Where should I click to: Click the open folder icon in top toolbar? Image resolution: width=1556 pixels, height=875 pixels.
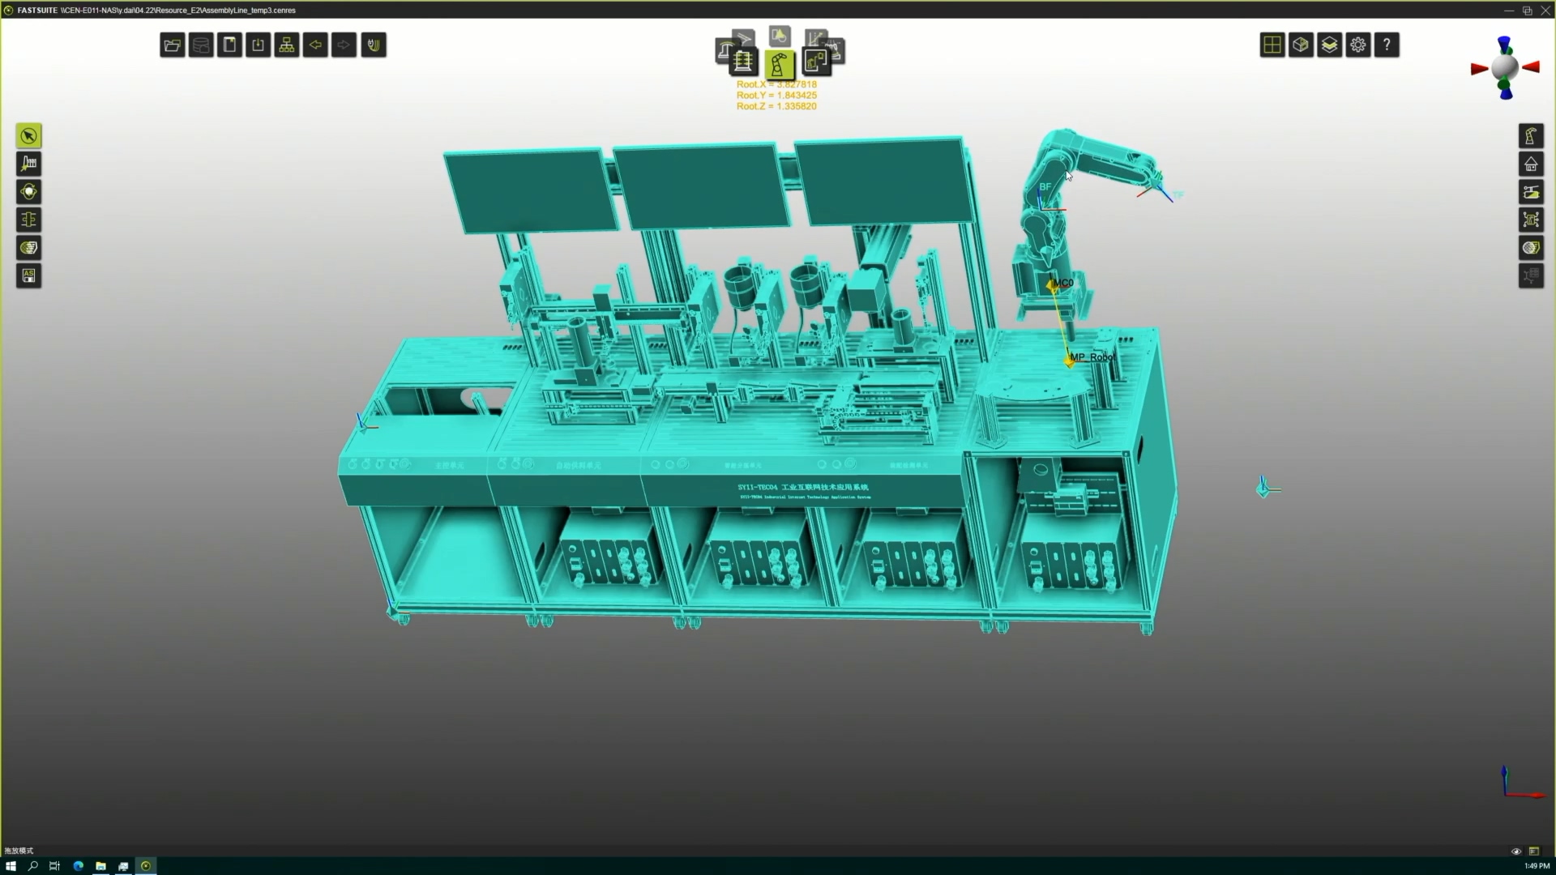(172, 45)
